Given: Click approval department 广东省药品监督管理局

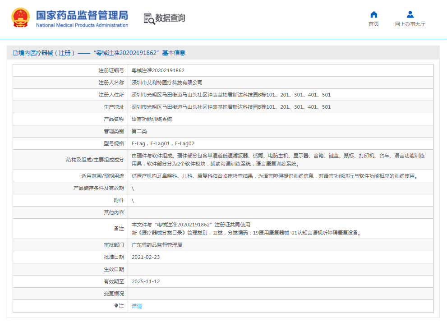Looking at the screenshot, I should click(x=157, y=245).
